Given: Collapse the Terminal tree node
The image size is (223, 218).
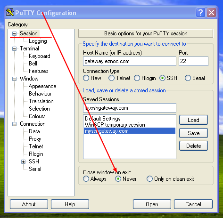Looking at the screenshot, I should [x=14, y=48].
